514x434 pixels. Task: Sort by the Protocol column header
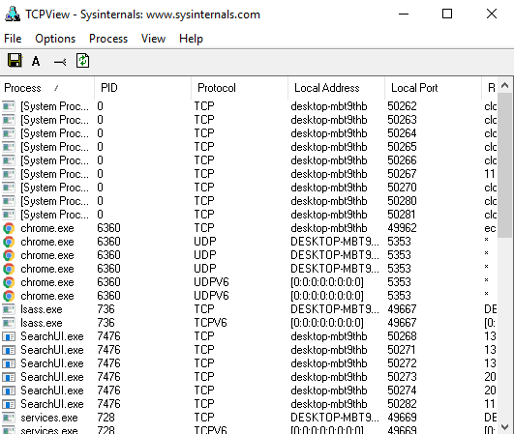click(x=240, y=88)
